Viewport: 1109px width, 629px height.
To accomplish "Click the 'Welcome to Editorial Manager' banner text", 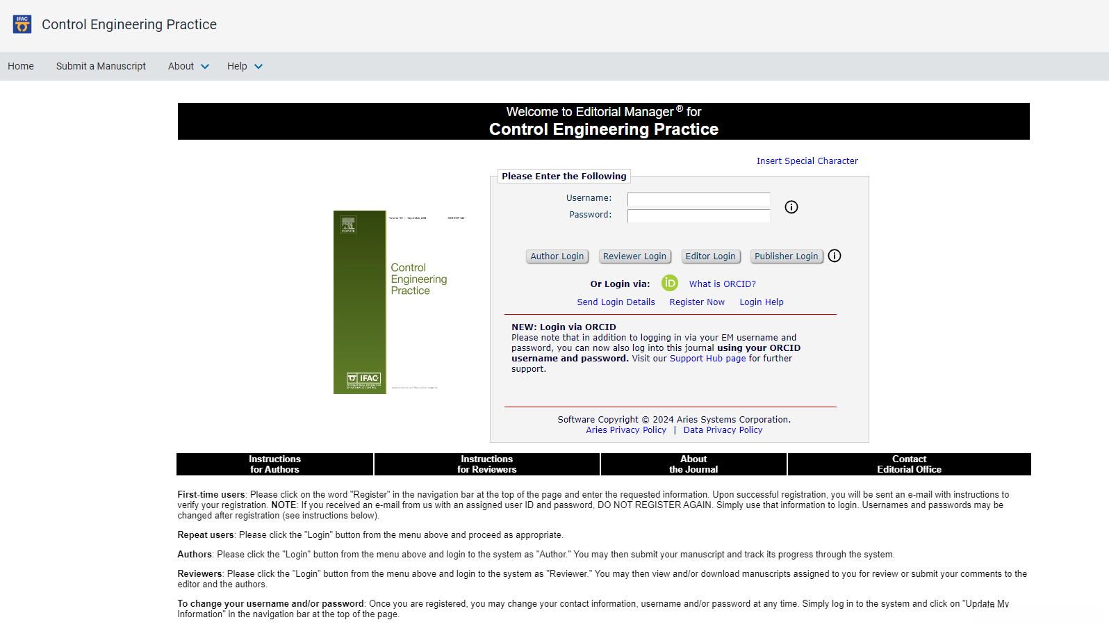I will (x=604, y=112).
